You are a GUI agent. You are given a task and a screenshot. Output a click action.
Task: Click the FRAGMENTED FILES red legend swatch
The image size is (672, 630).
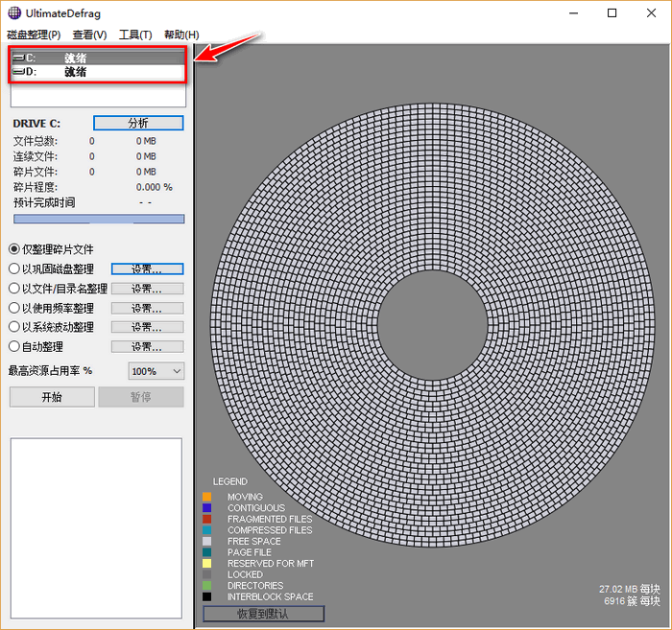tap(207, 519)
